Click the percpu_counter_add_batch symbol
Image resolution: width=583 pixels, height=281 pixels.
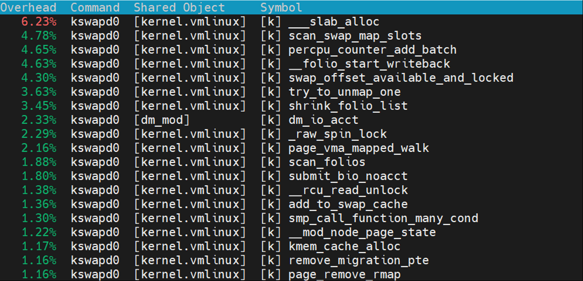[x=372, y=50]
